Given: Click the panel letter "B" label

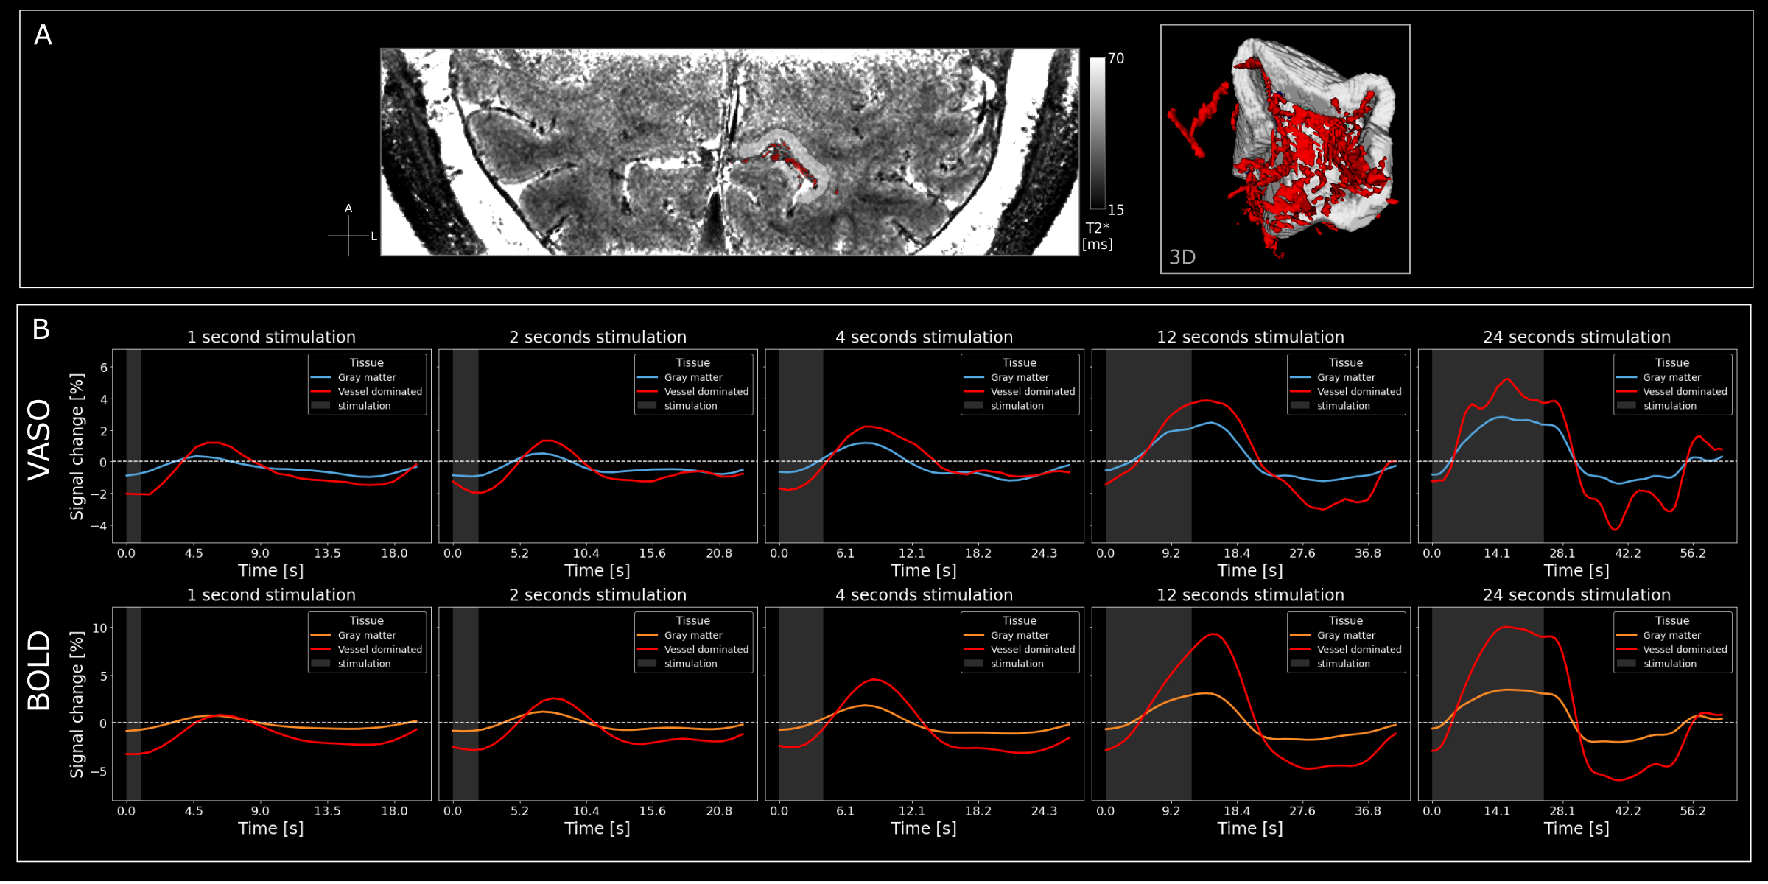Looking at the screenshot, I should (41, 329).
